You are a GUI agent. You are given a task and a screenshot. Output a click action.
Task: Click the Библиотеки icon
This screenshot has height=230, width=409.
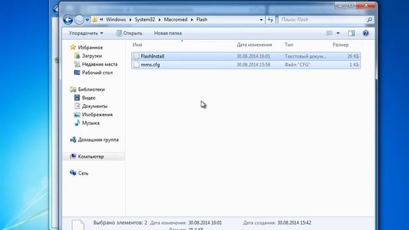(73, 89)
